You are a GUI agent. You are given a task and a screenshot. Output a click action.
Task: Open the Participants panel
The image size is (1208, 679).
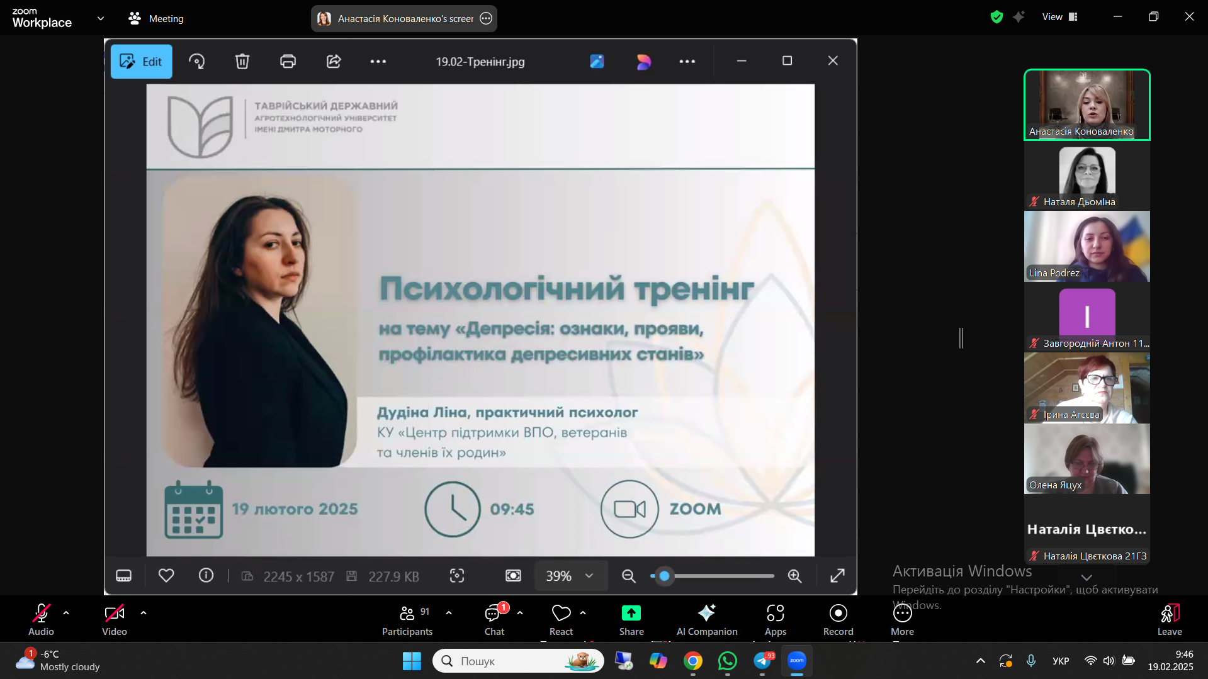407,619
